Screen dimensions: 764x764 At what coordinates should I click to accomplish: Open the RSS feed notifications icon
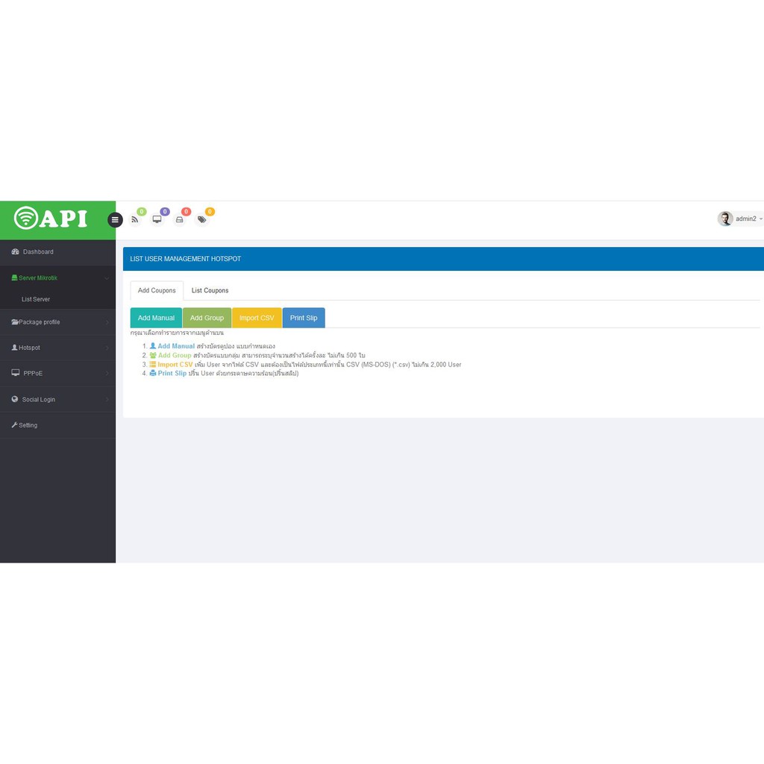(135, 219)
